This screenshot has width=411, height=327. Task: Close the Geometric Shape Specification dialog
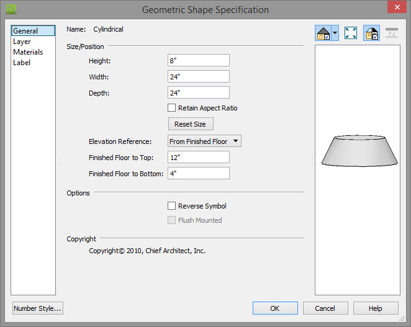point(397,7)
